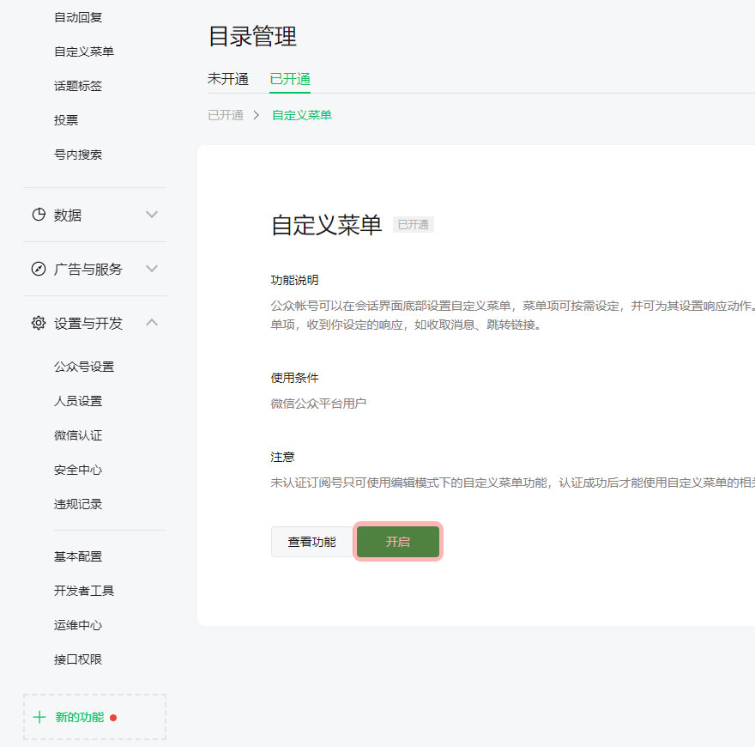Open 公众号设置 settings page
The height and width of the screenshot is (747, 755).
[x=84, y=367]
